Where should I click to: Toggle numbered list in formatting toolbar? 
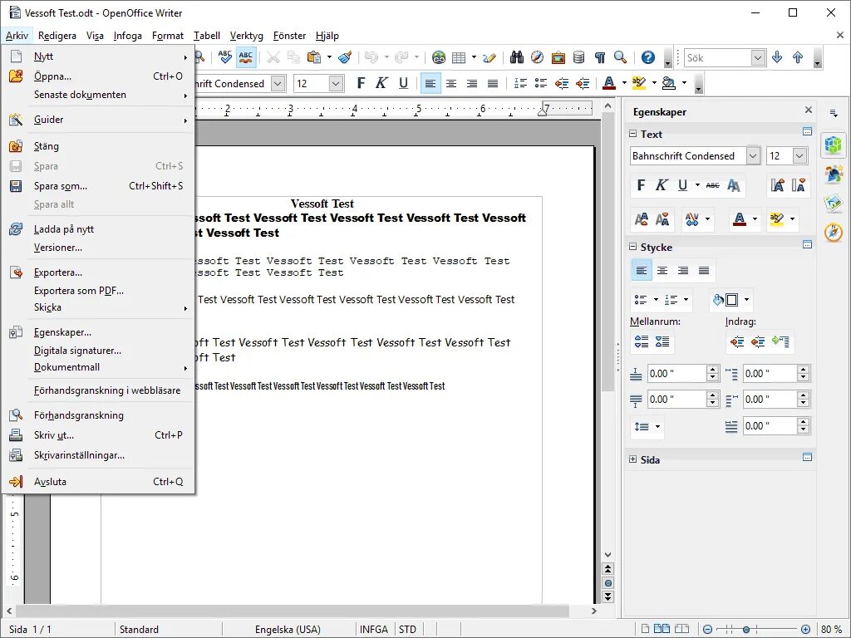520,83
